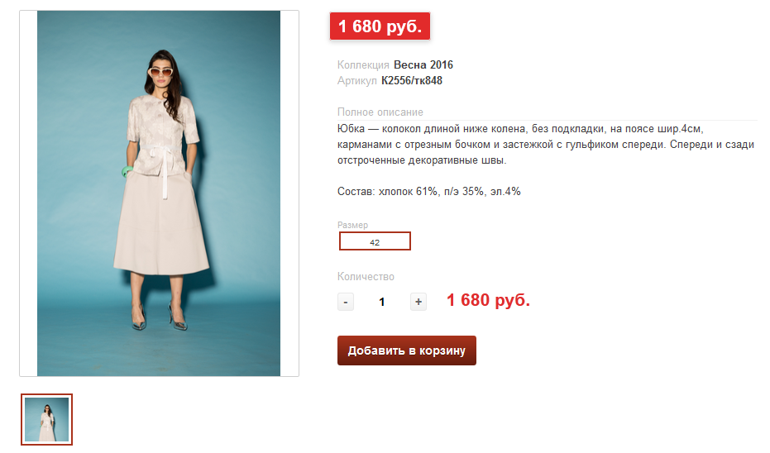
Task: Click the 'Артикул' label
Action: click(x=357, y=81)
